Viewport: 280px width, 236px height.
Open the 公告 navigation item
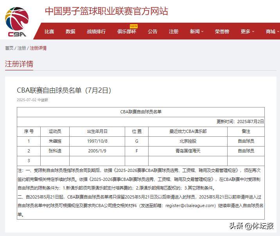click(x=153, y=32)
